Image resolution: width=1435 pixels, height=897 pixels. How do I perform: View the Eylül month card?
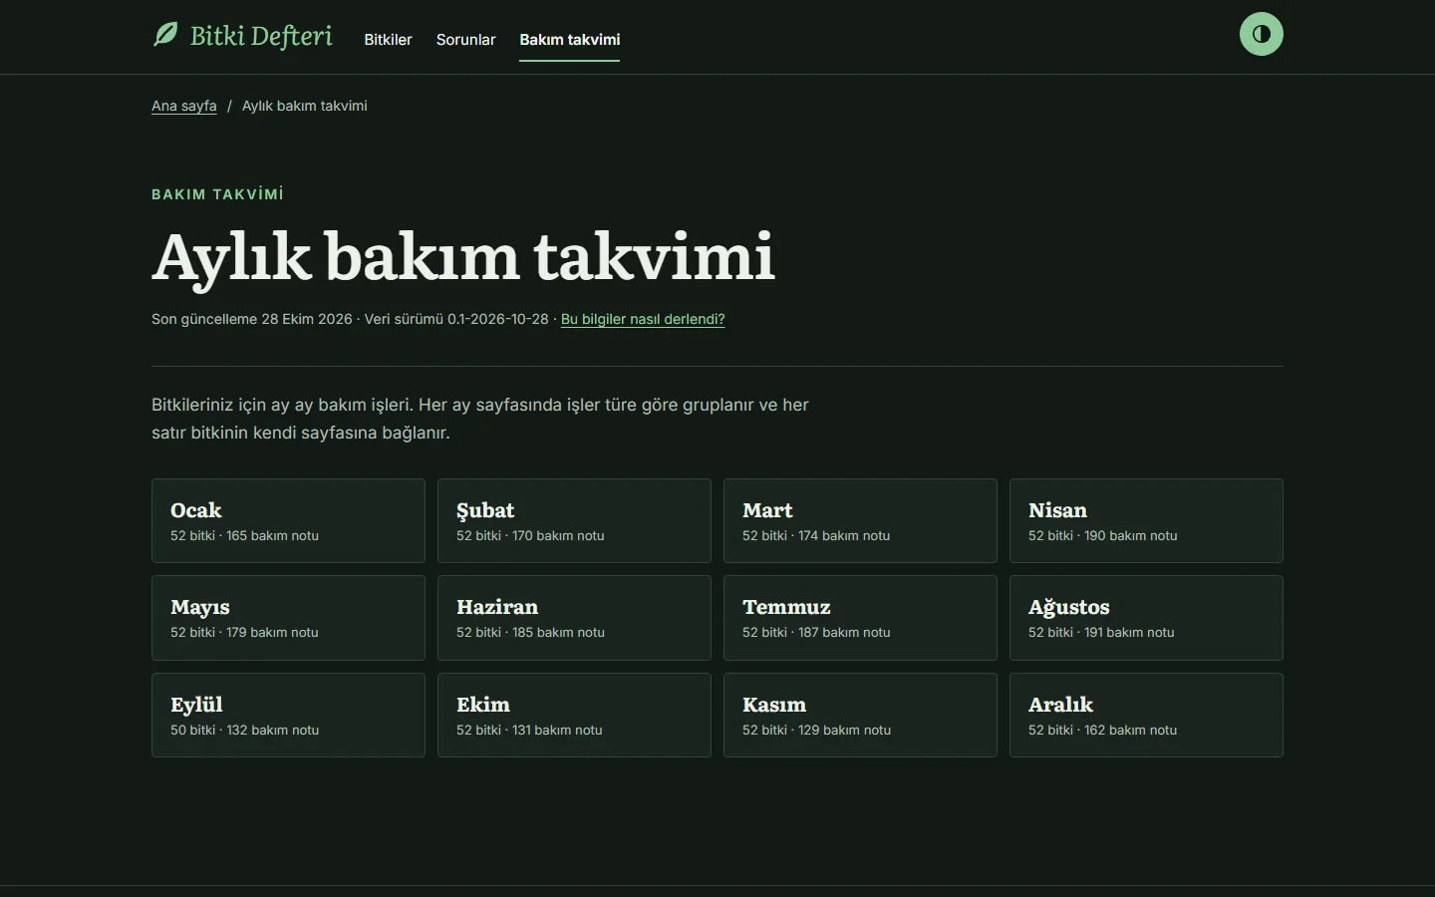point(288,715)
